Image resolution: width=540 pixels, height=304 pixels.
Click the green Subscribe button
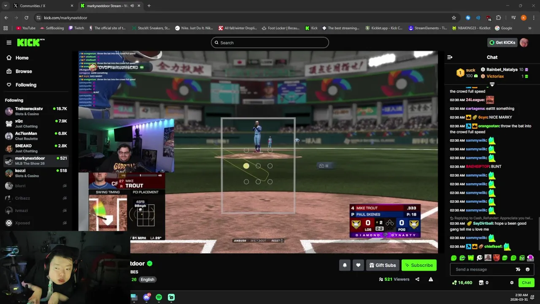coord(419,265)
